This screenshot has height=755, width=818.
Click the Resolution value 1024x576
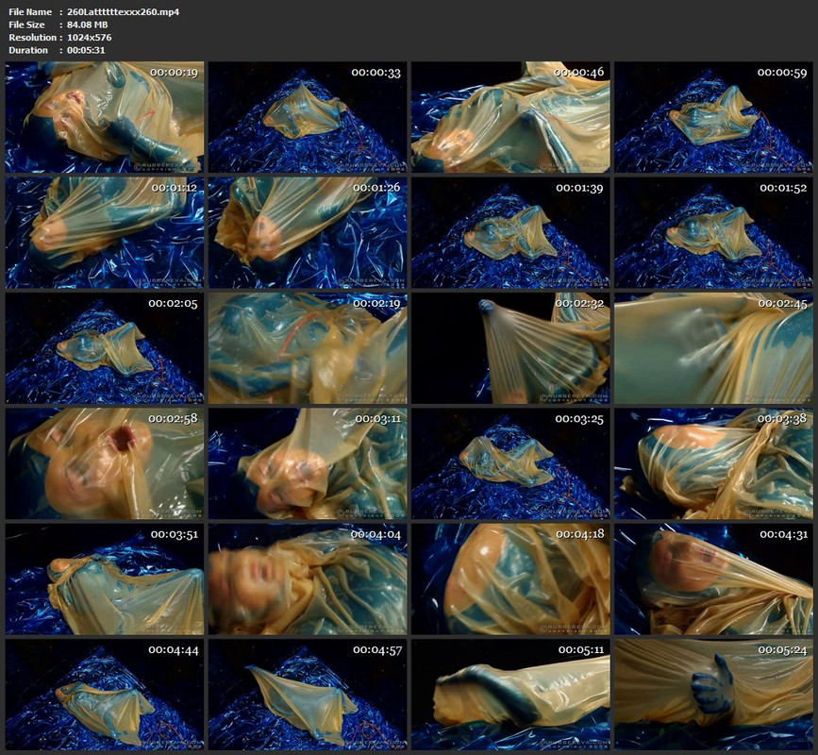tap(90, 37)
